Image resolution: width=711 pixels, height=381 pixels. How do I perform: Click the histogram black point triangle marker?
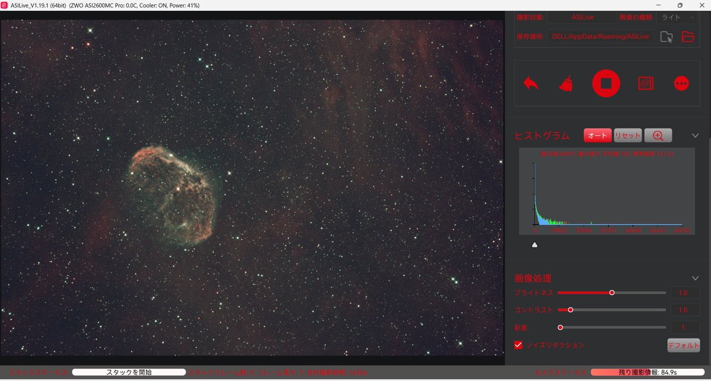pyautogui.click(x=535, y=245)
